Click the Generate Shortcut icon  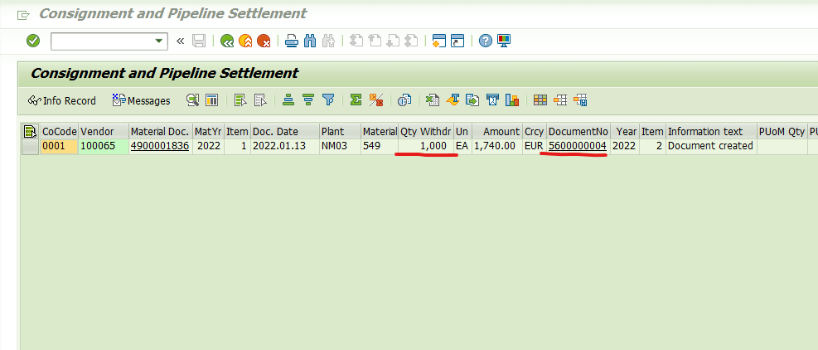(457, 41)
